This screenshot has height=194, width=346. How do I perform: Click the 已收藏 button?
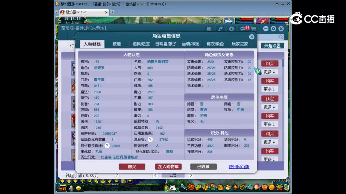tap(203, 167)
